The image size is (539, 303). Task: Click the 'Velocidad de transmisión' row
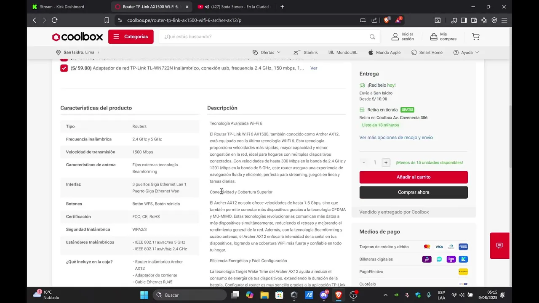tap(130, 152)
